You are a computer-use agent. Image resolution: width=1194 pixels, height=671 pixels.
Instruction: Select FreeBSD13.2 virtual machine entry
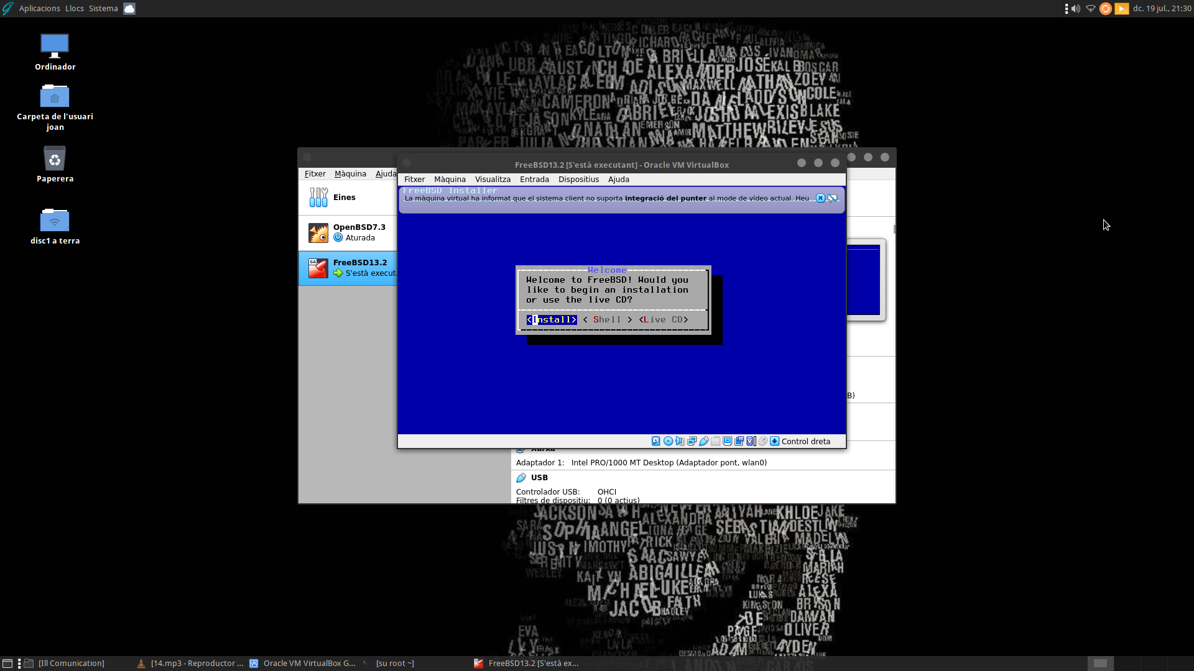coord(348,268)
